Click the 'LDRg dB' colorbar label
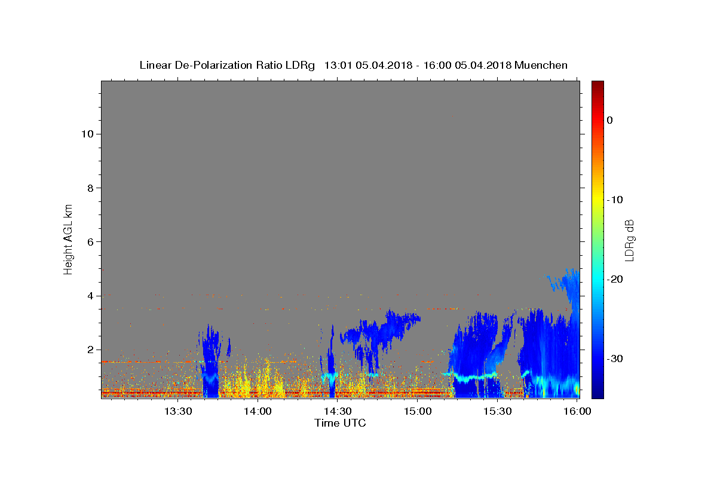Viewport: 717px width, 478px height. [x=629, y=240]
